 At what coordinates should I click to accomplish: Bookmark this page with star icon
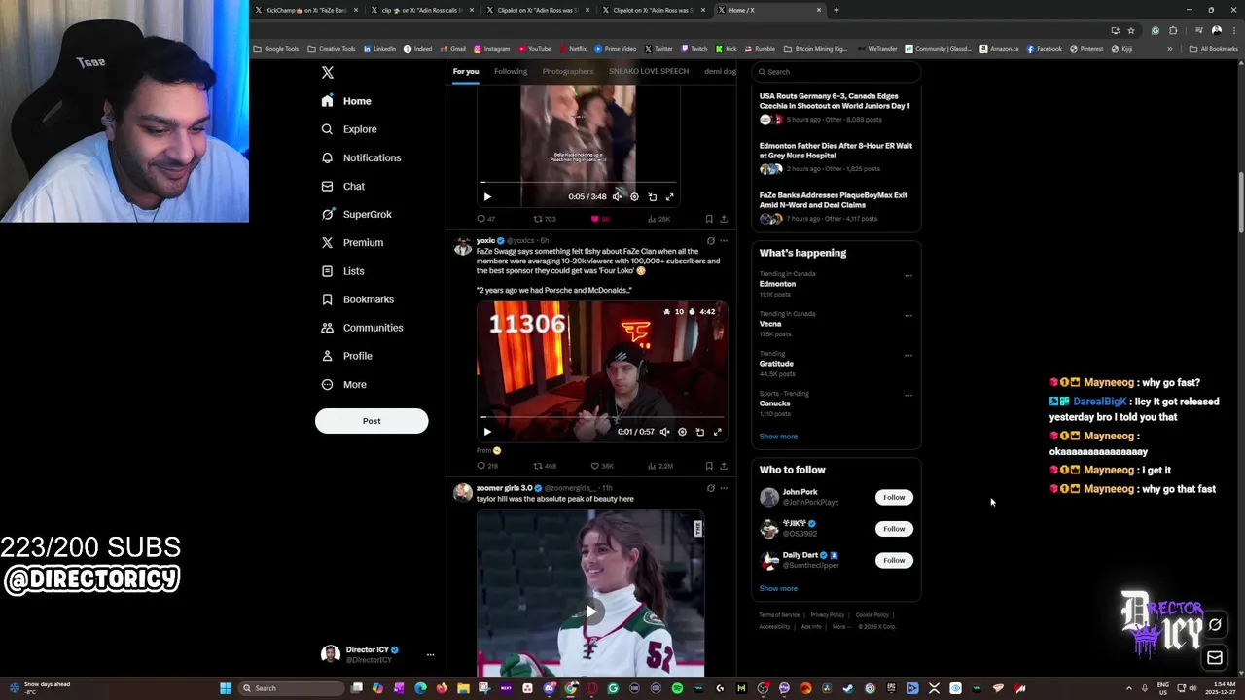point(1131,30)
